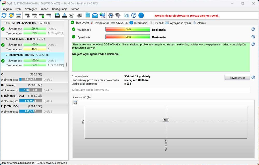Click the unregistered version registration link
Screen dimensions: 259x165
coord(187,16)
